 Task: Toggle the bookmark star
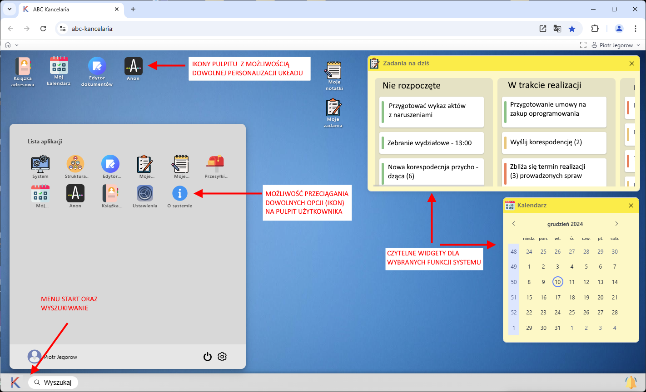(x=572, y=29)
